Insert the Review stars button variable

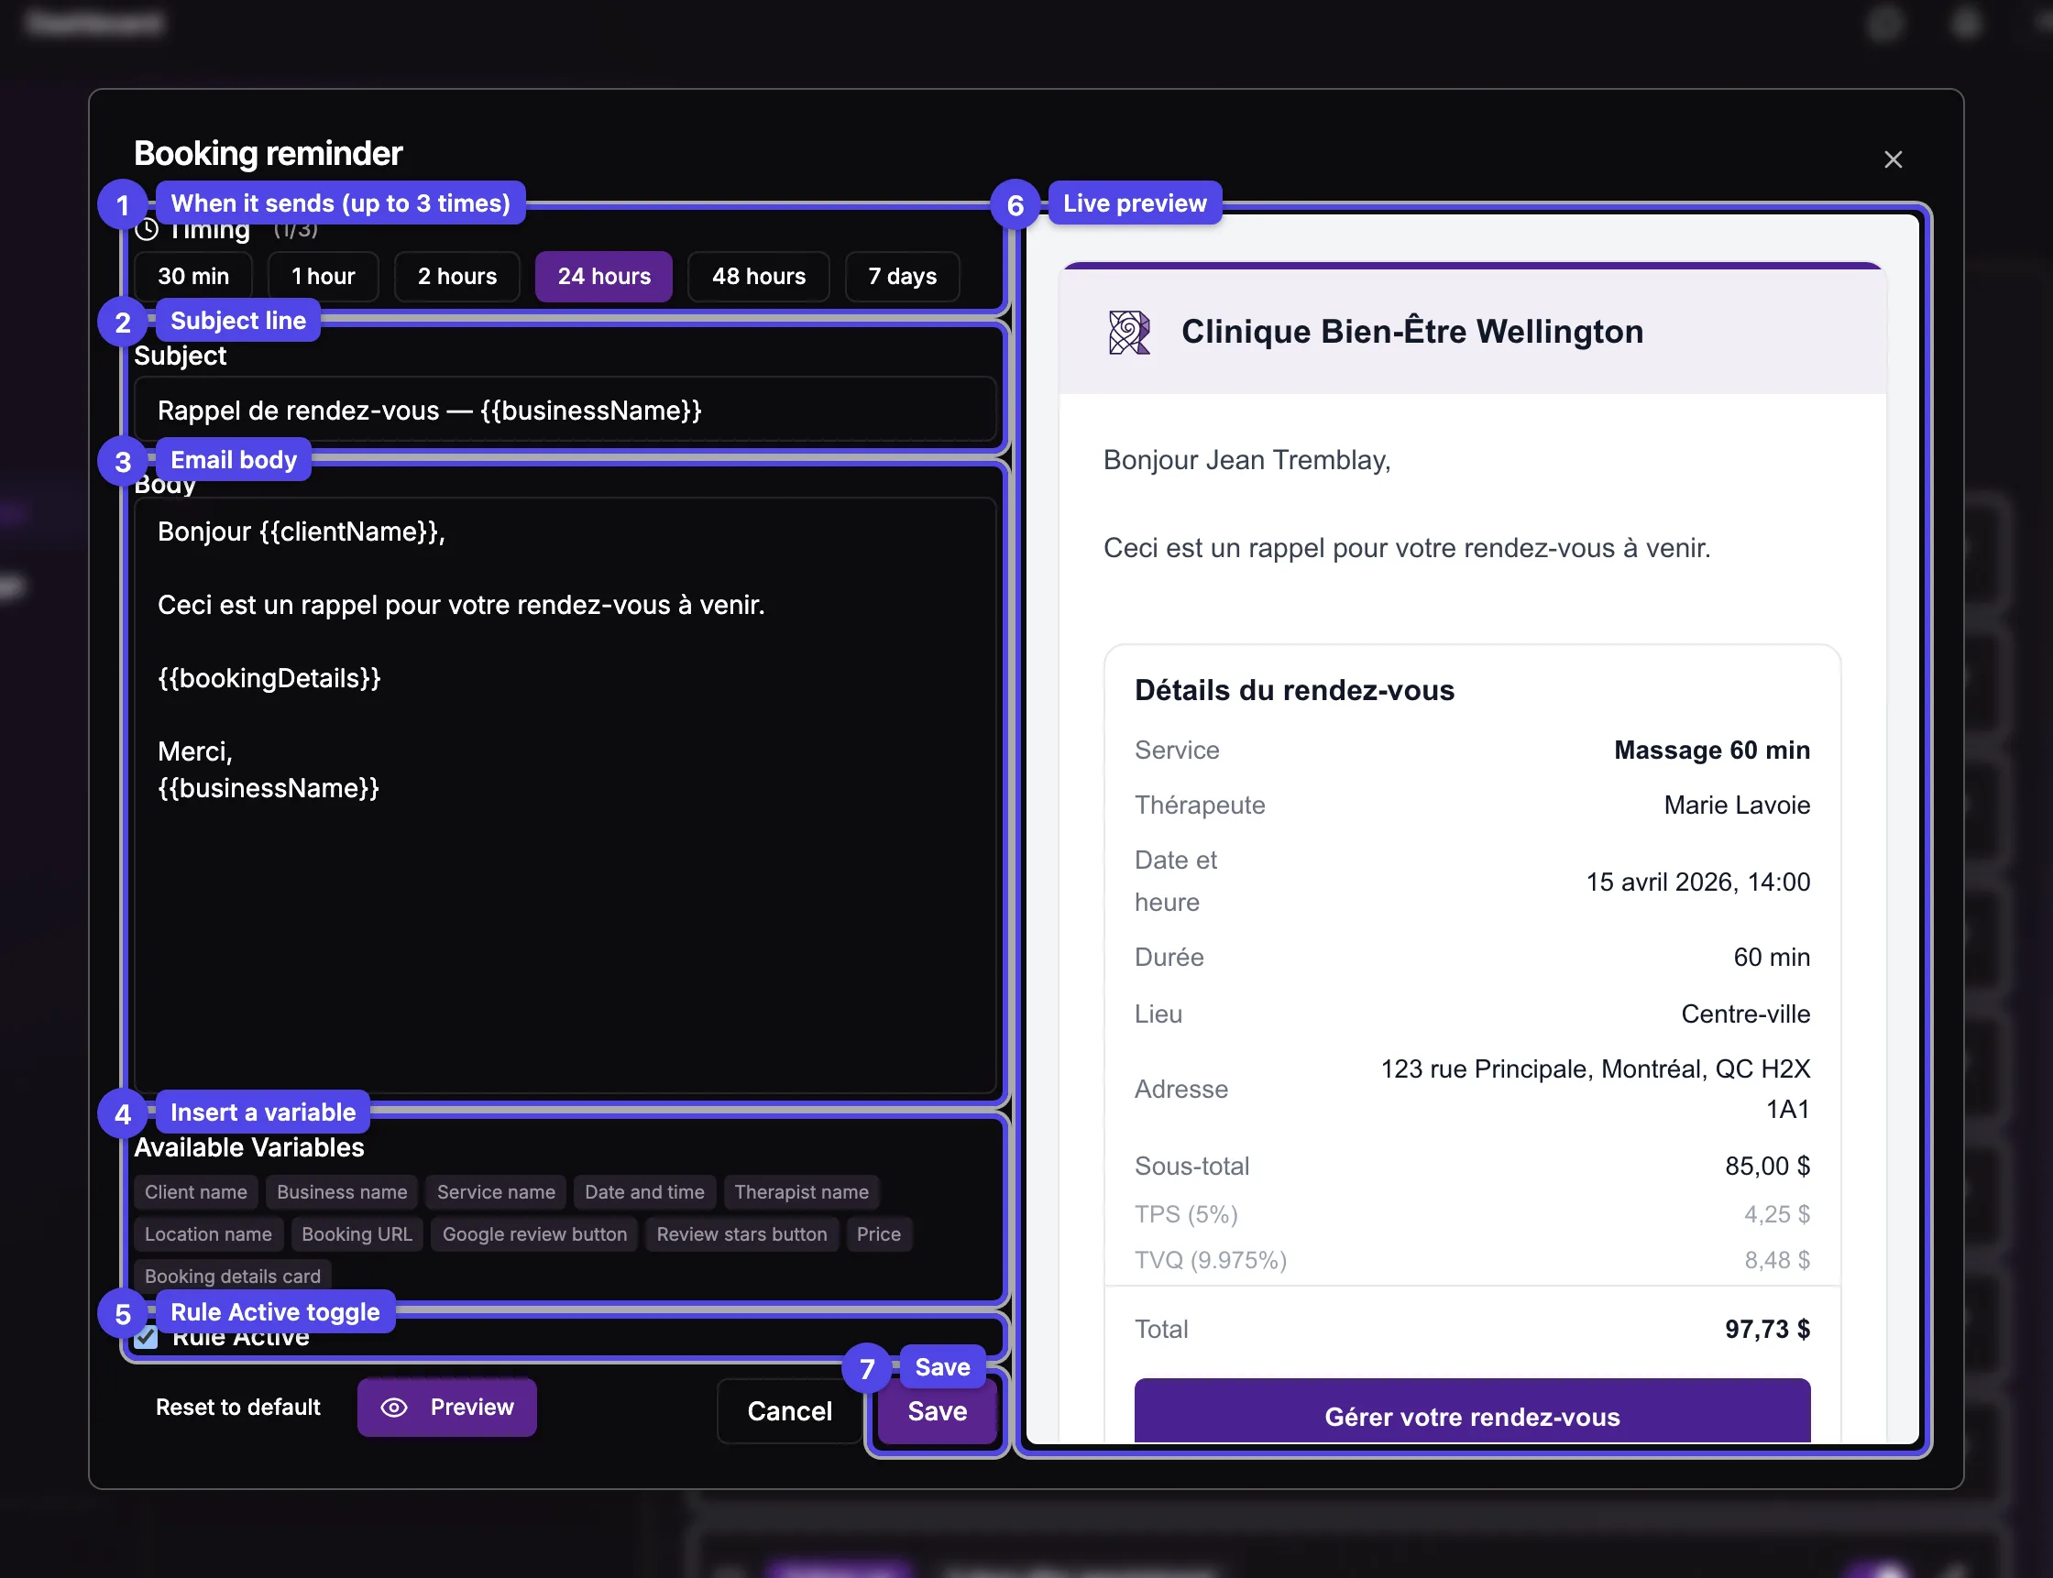click(x=742, y=1234)
